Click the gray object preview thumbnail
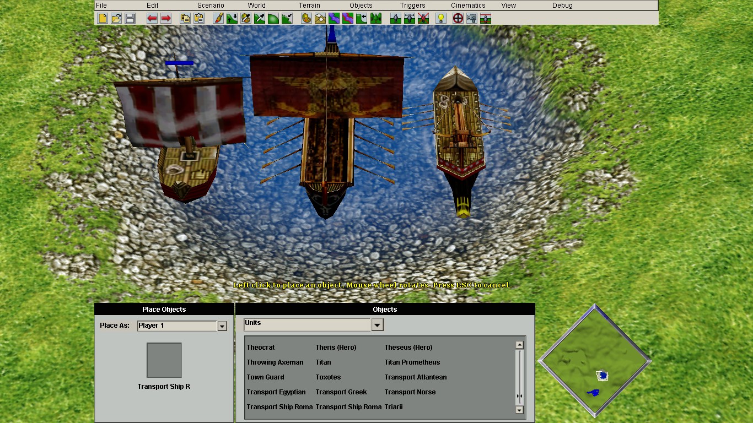 pos(164,360)
